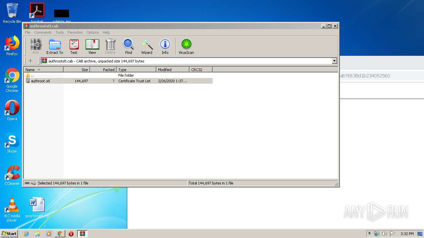
Task: Click 'Selected 144,697 bytes' status text
Action: [x=63, y=183]
